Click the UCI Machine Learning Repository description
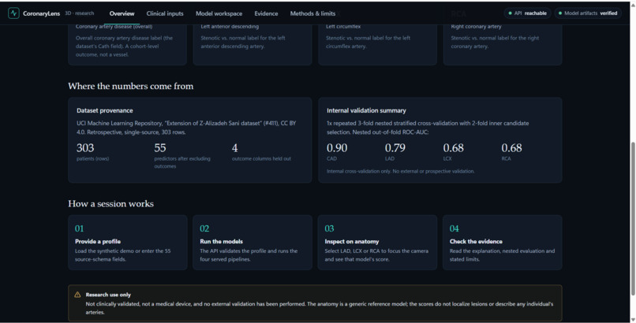Image resolution: width=636 pixels, height=323 pixels. tap(186, 128)
